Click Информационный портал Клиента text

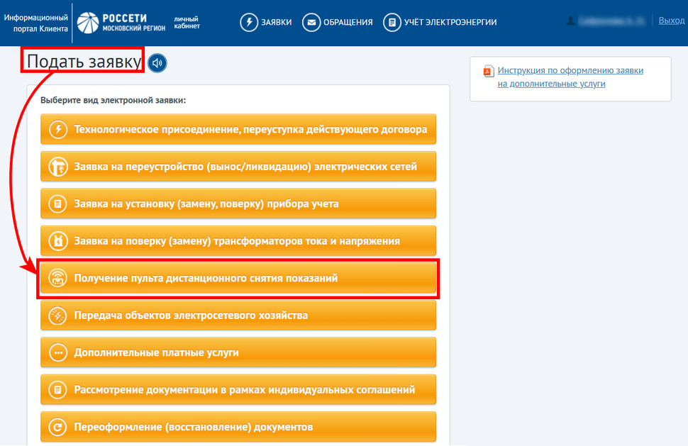36,23
